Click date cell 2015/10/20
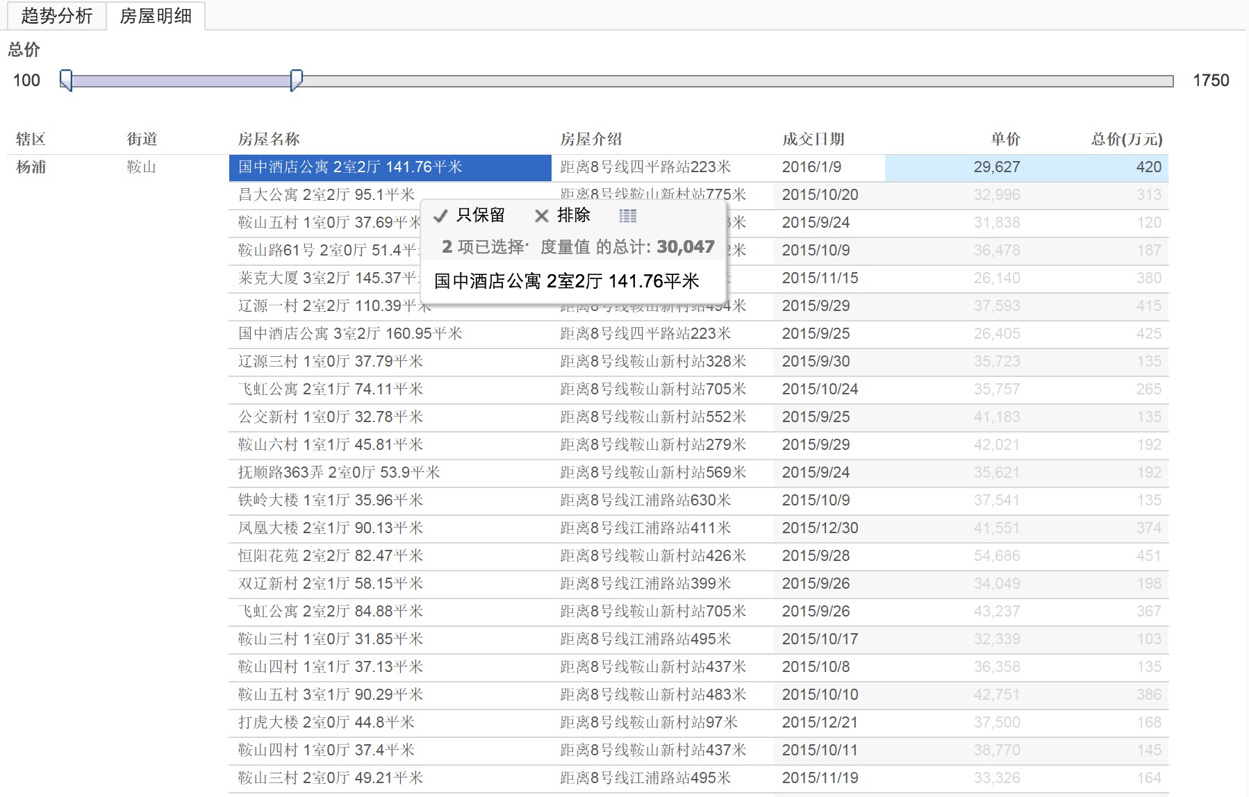This screenshot has height=797, width=1249. click(x=820, y=194)
